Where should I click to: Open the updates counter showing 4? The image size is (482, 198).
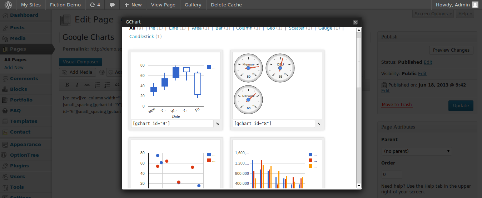pos(95,5)
